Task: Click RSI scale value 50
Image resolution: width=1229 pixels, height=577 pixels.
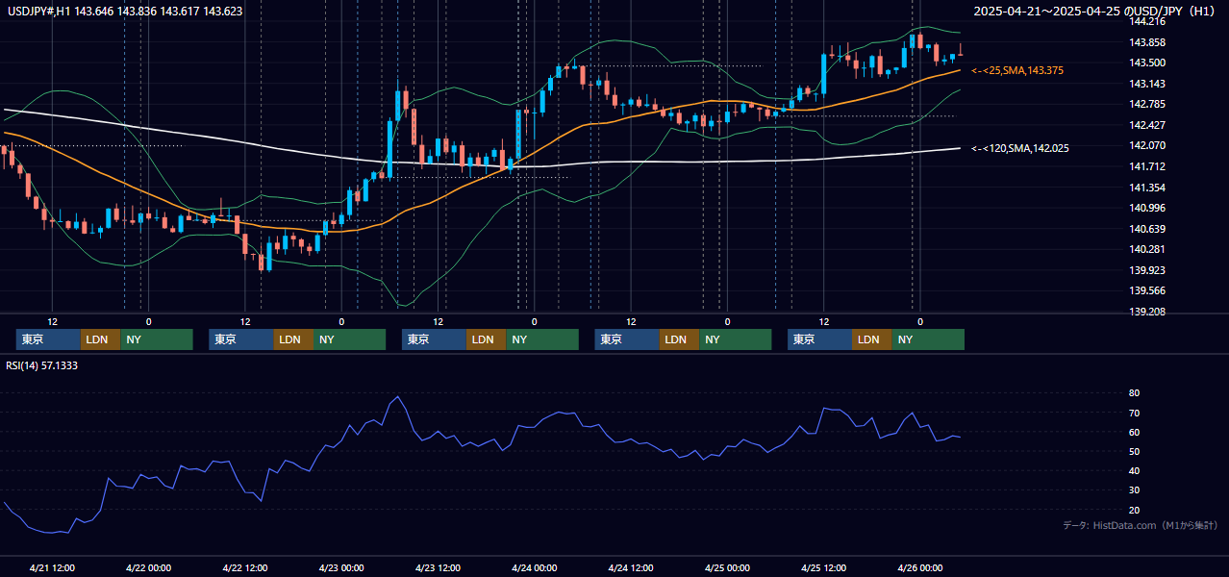Action: [1134, 451]
